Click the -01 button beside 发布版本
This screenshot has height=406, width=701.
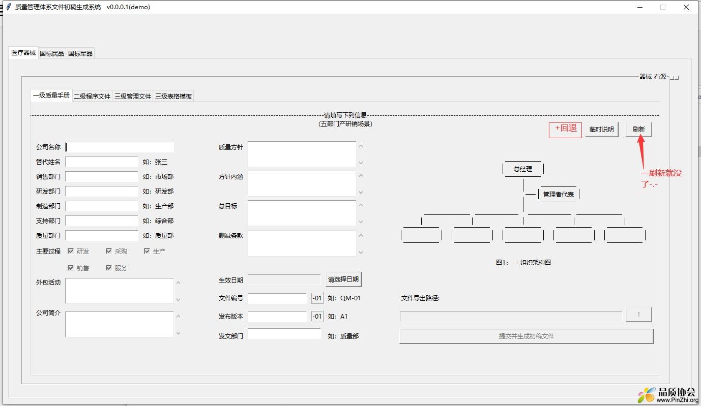click(317, 317)
